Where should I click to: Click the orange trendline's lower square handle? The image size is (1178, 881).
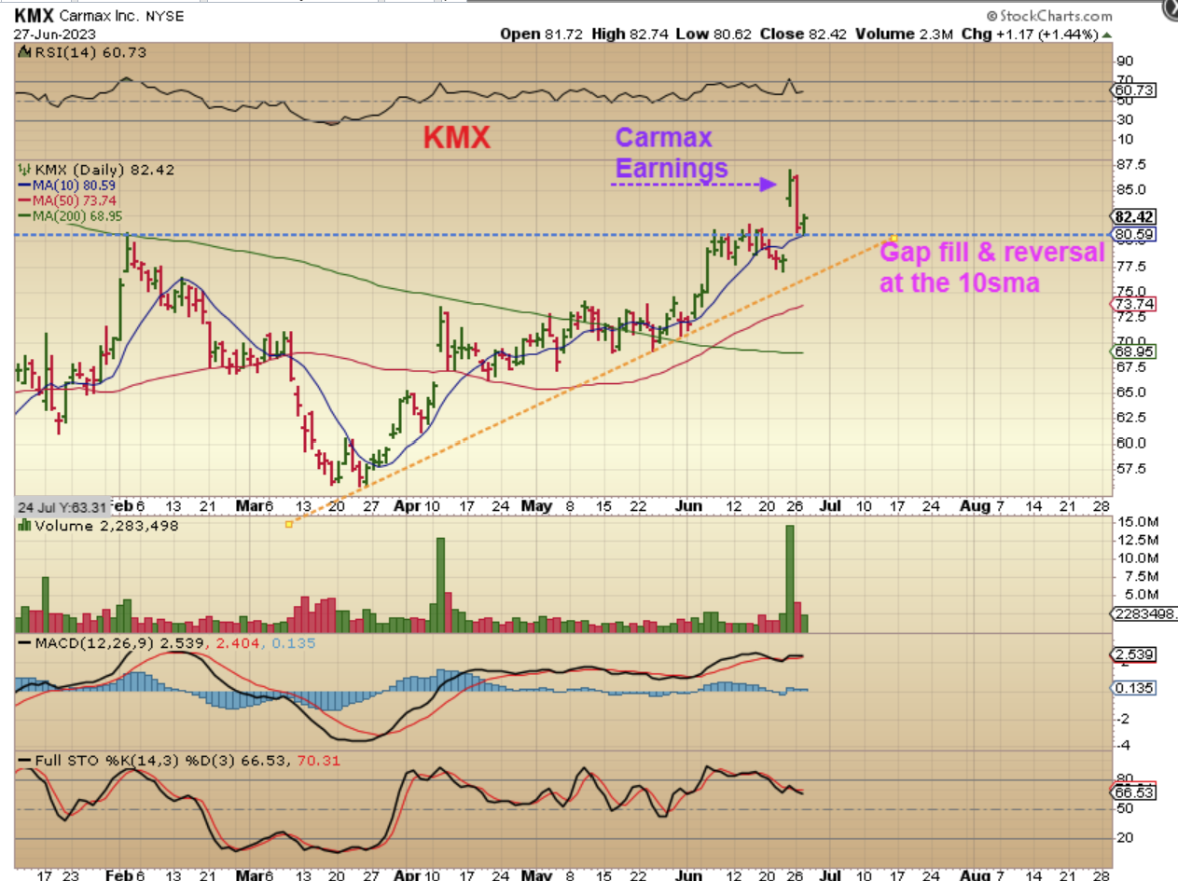[x=288, y=524]
